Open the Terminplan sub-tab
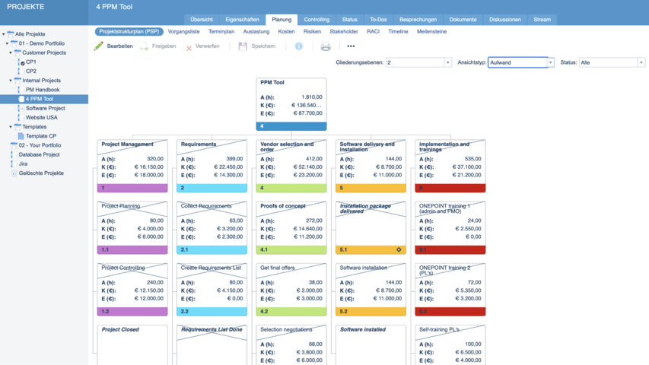Image resolution: width=649 pixels, height=365 pixels. pos(221,32)
